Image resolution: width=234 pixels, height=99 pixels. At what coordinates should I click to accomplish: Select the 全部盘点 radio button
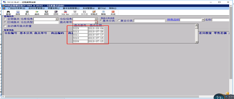pos(5,19)
